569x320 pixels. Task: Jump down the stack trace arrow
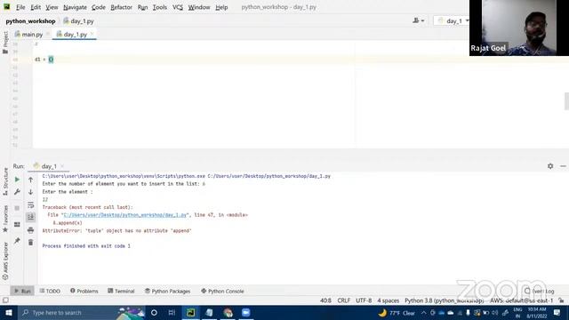click(x=31, y=192)
